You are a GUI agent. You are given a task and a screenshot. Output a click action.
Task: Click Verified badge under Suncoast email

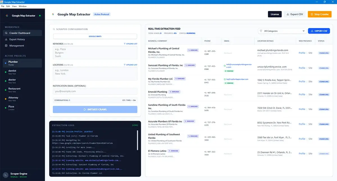click(229, 71)
